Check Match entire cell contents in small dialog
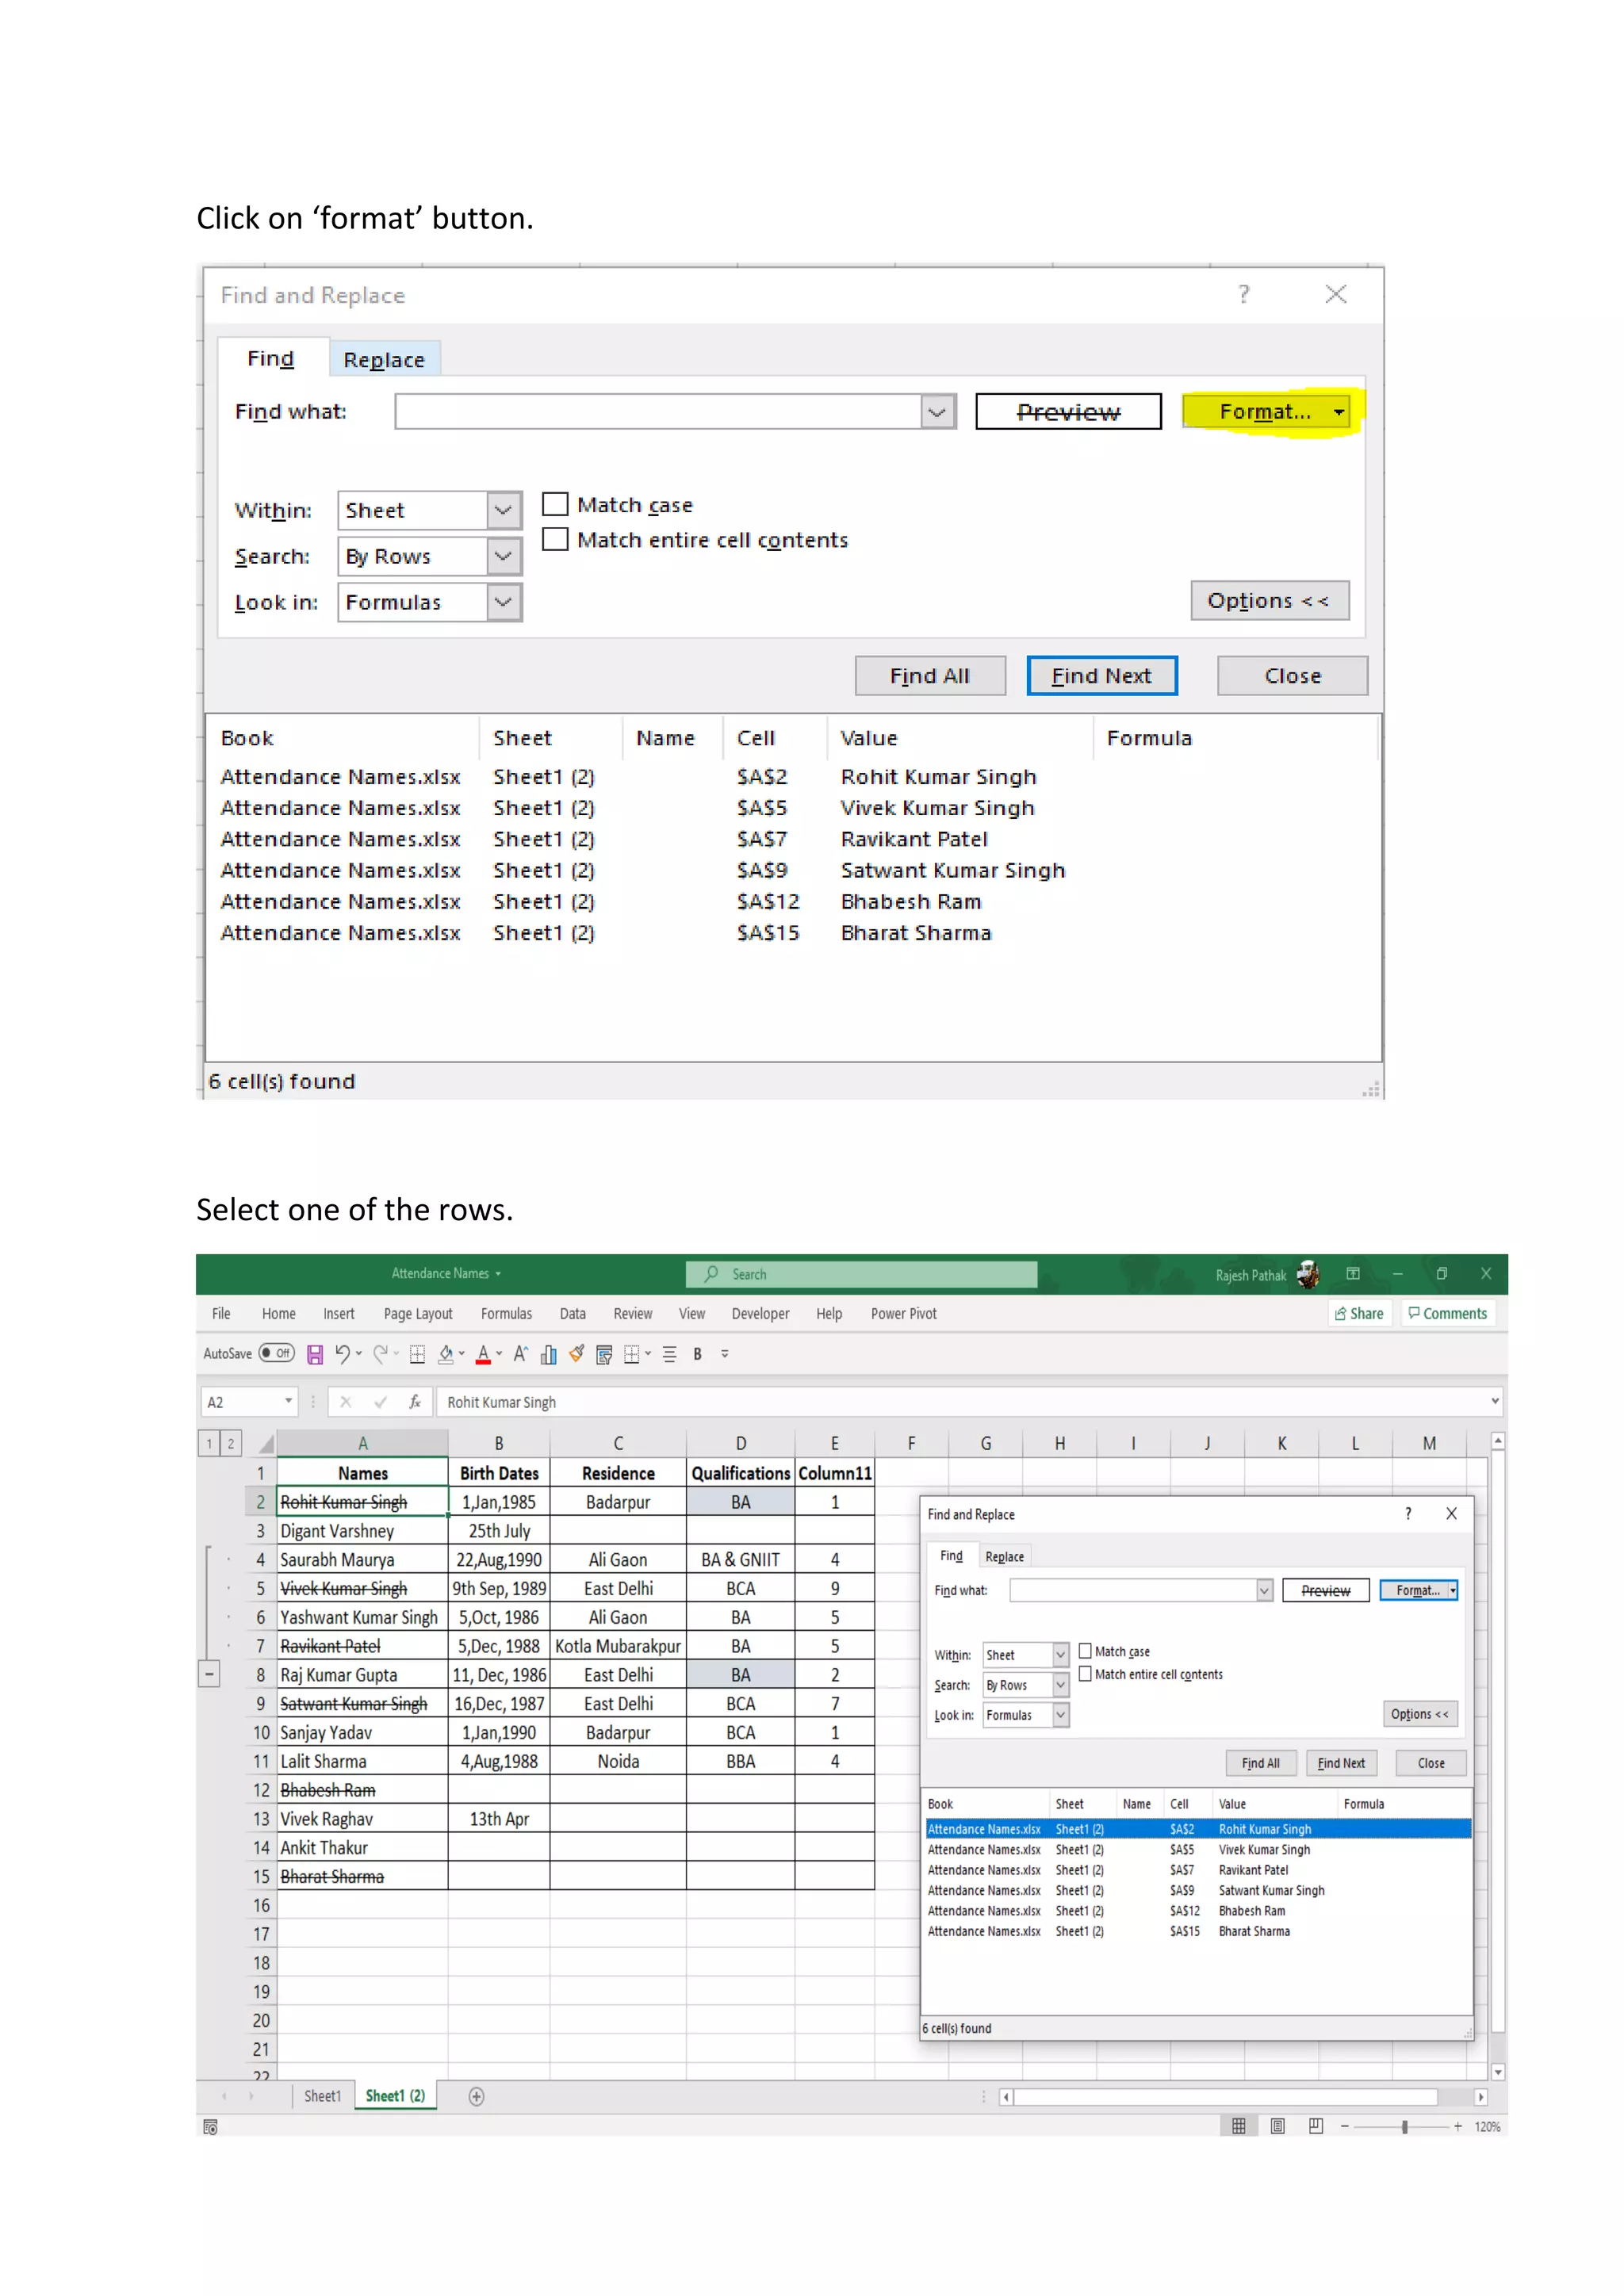The width and height of the screenshot is (1624, 2296). point(1085,1674)
